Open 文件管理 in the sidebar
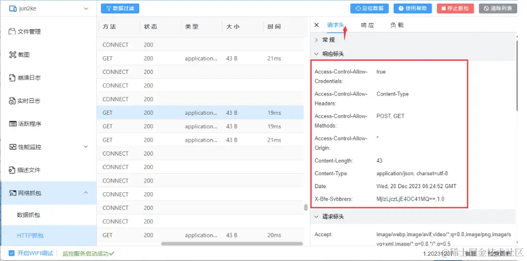This screenshot has width=527, height=261. (48, 32)
